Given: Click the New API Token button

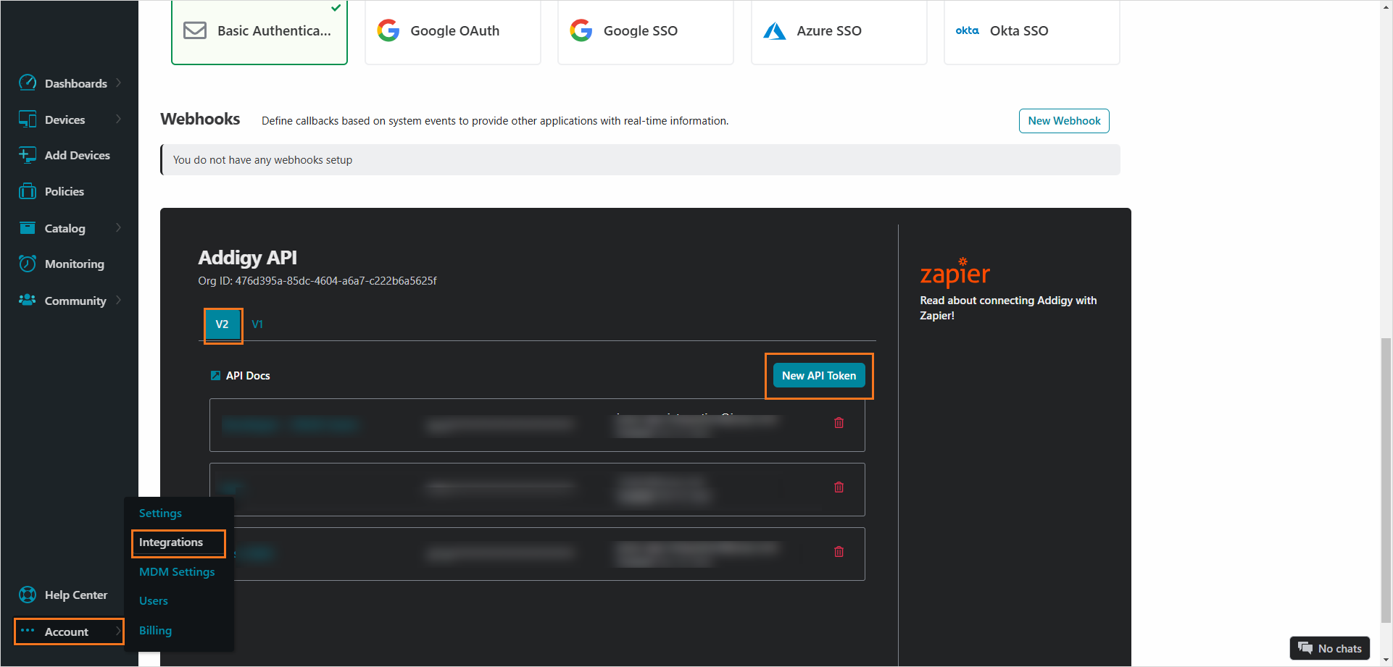Looking at the screenshot, I should click(x=819, y=375).
